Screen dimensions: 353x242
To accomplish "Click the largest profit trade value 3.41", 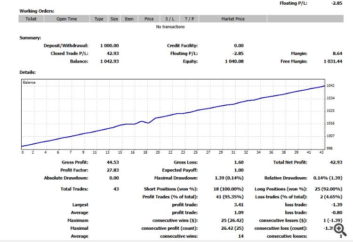I will click(239, 205).
